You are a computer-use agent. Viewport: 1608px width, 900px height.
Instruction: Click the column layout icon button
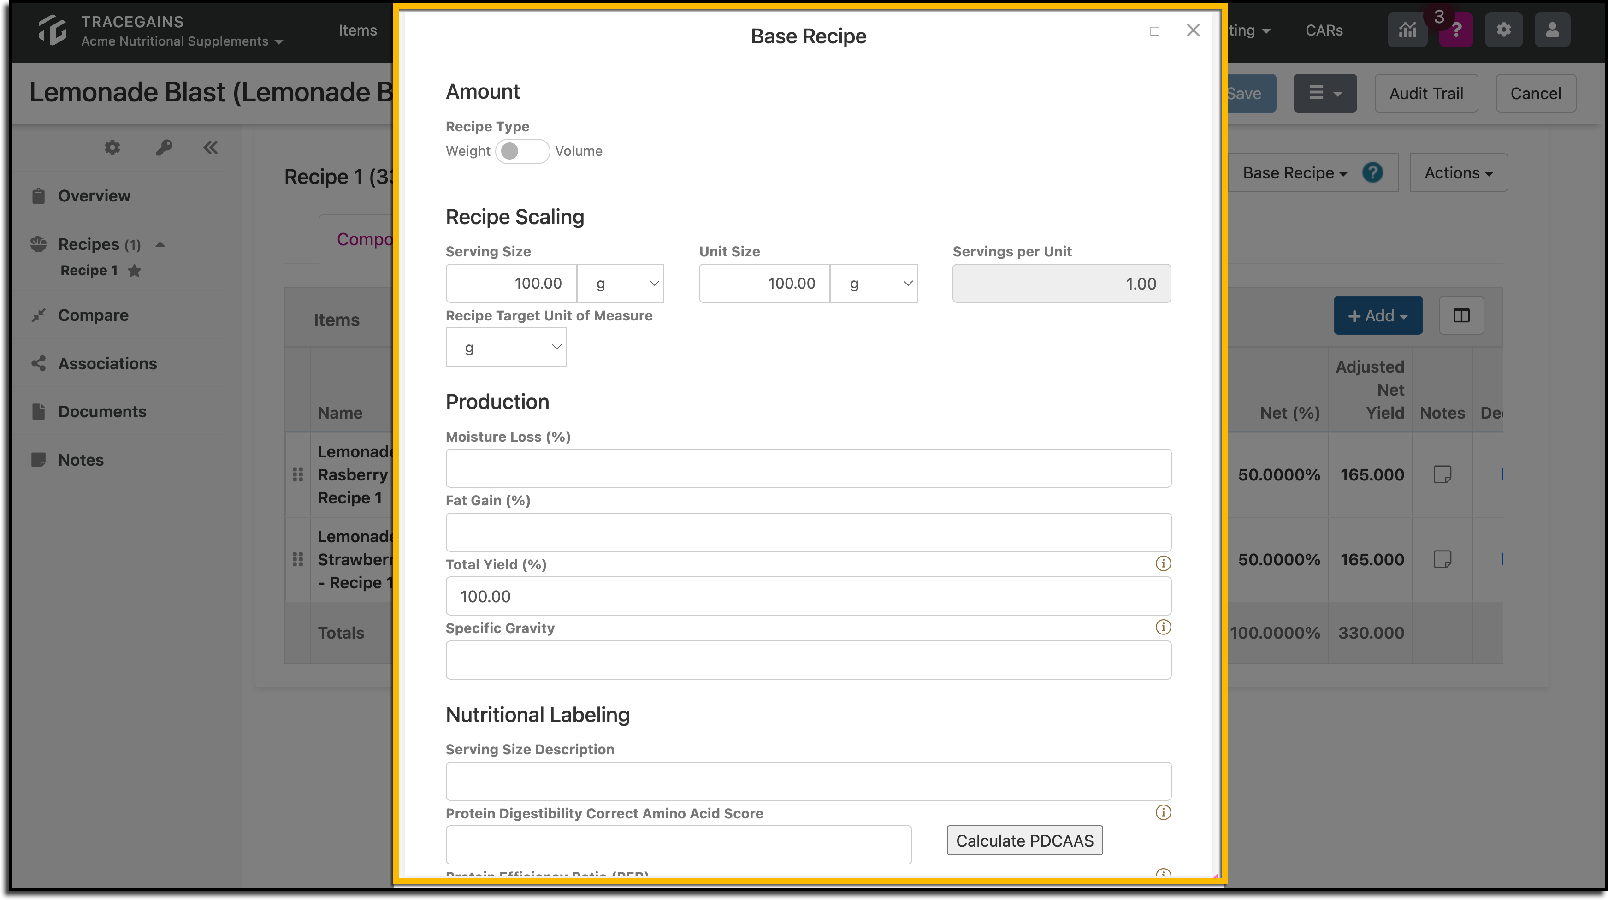click(1461, 316)
